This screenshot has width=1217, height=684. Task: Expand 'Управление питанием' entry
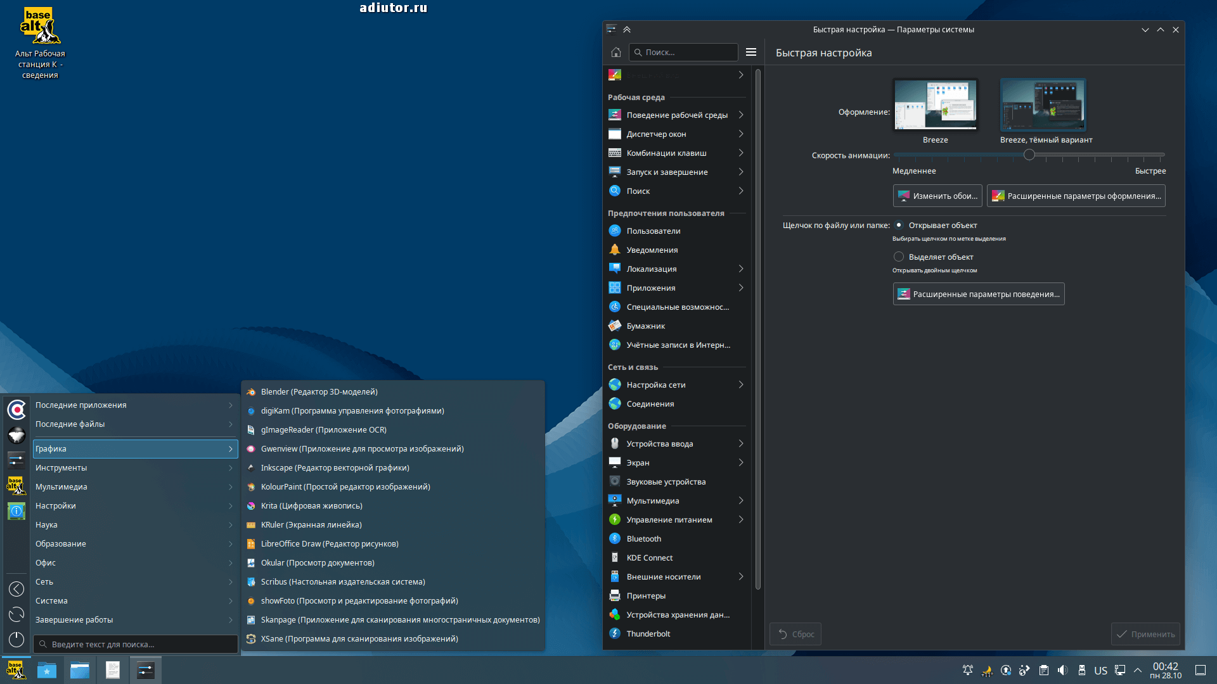click(676, 520)
